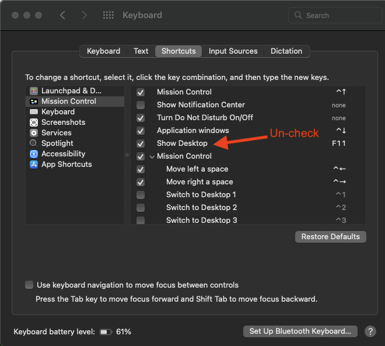Click the Mission Control sidebar icon
Image resolution: width=385 pixels, height=346 pixels.
coord(34,102)
